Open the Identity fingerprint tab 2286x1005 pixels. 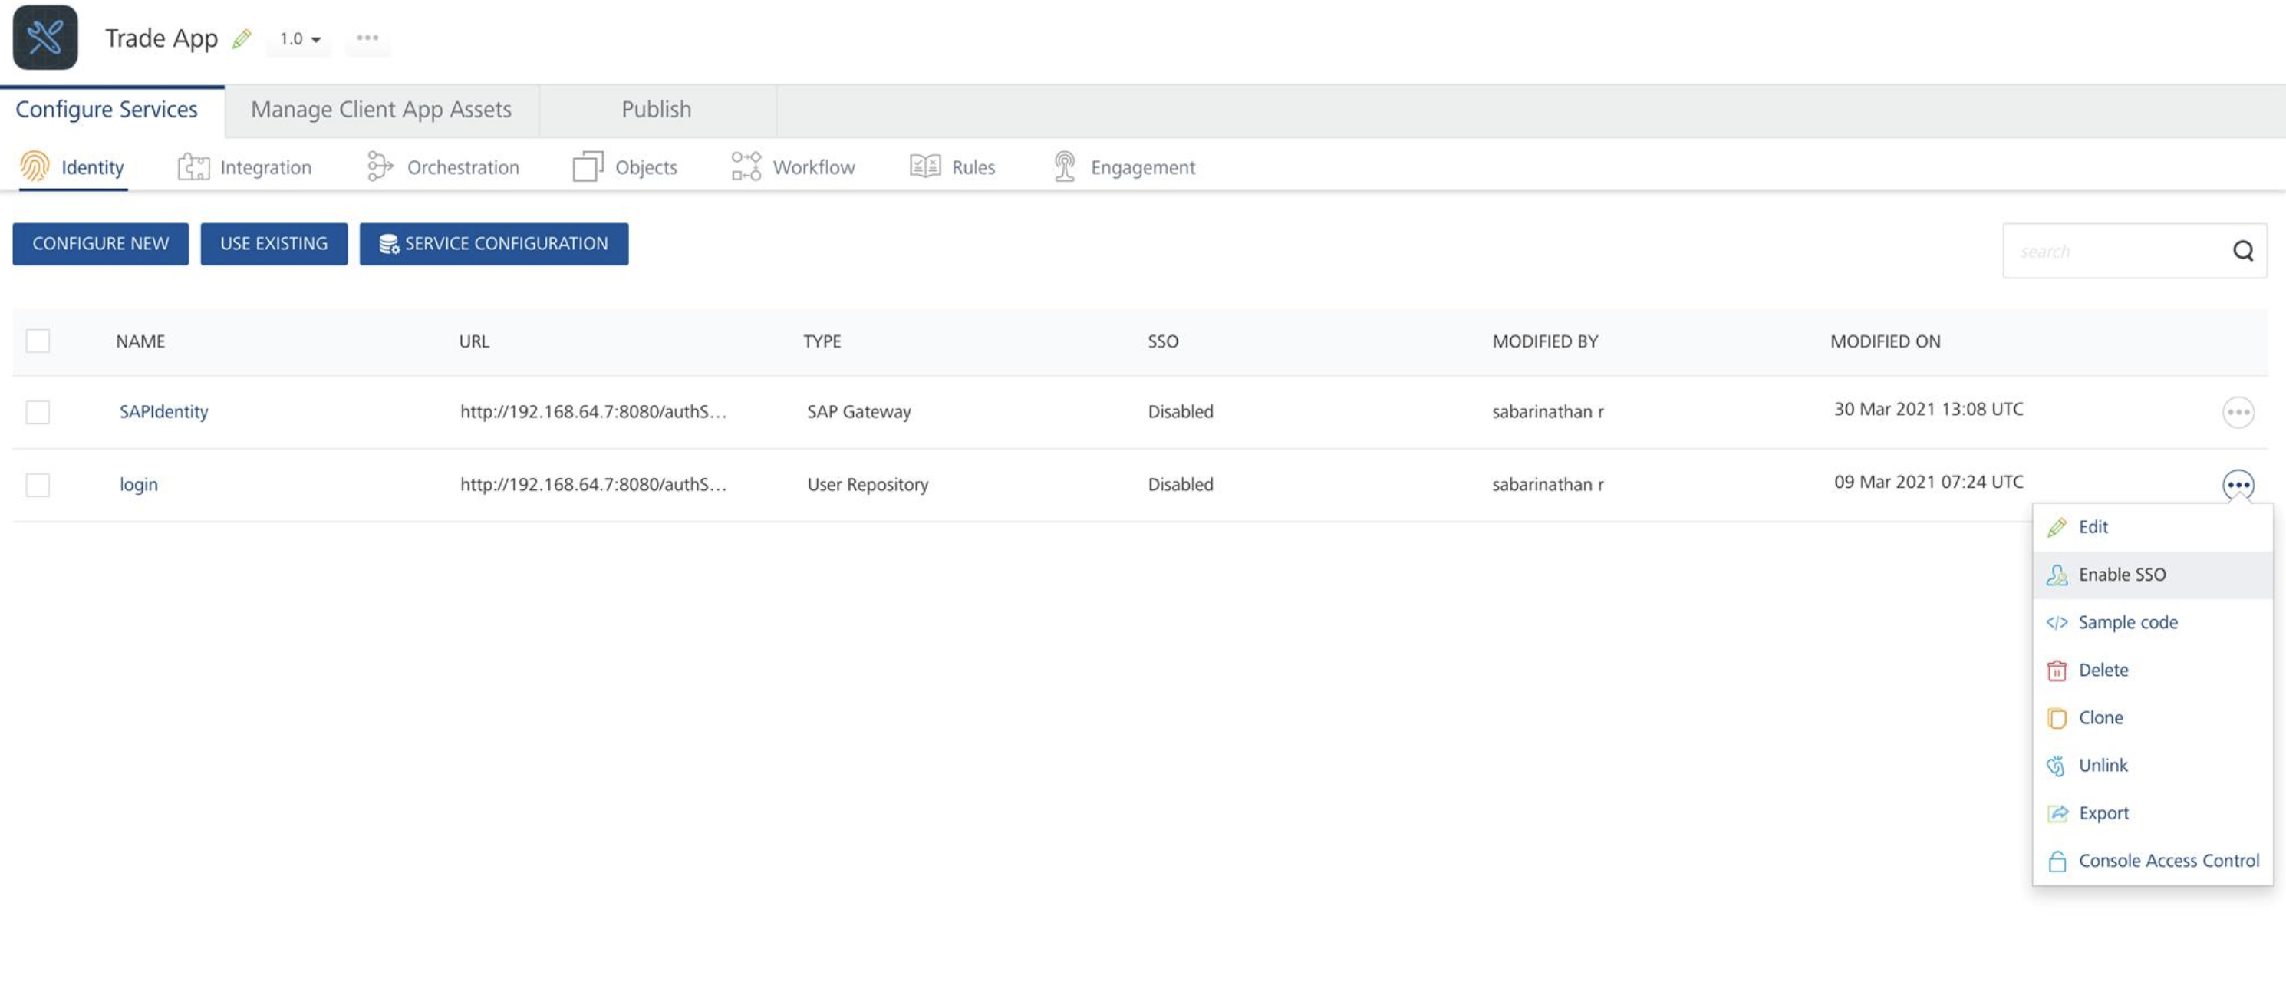(72, 167)
